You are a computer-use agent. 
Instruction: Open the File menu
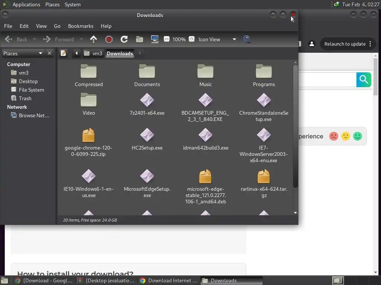point(8,26)
